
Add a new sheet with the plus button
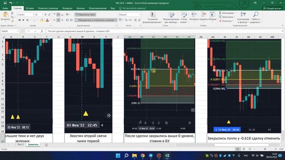pos(46,145)
